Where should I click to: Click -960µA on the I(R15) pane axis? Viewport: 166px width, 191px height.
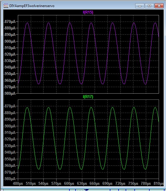point(10,80)
